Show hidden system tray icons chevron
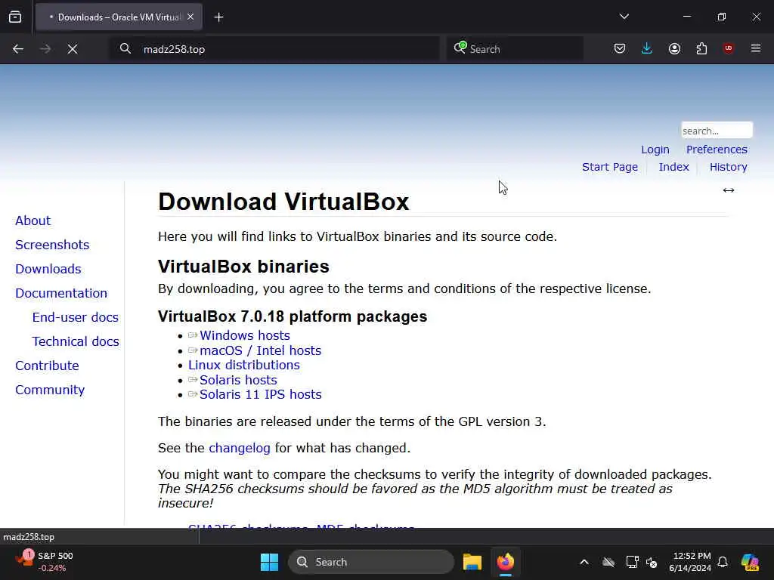The height and width of the screenshot is (580, 774). (x=584, y=562)
